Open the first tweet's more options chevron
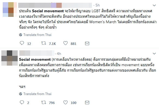Screen dimensions: 159x107 (154, 5)
